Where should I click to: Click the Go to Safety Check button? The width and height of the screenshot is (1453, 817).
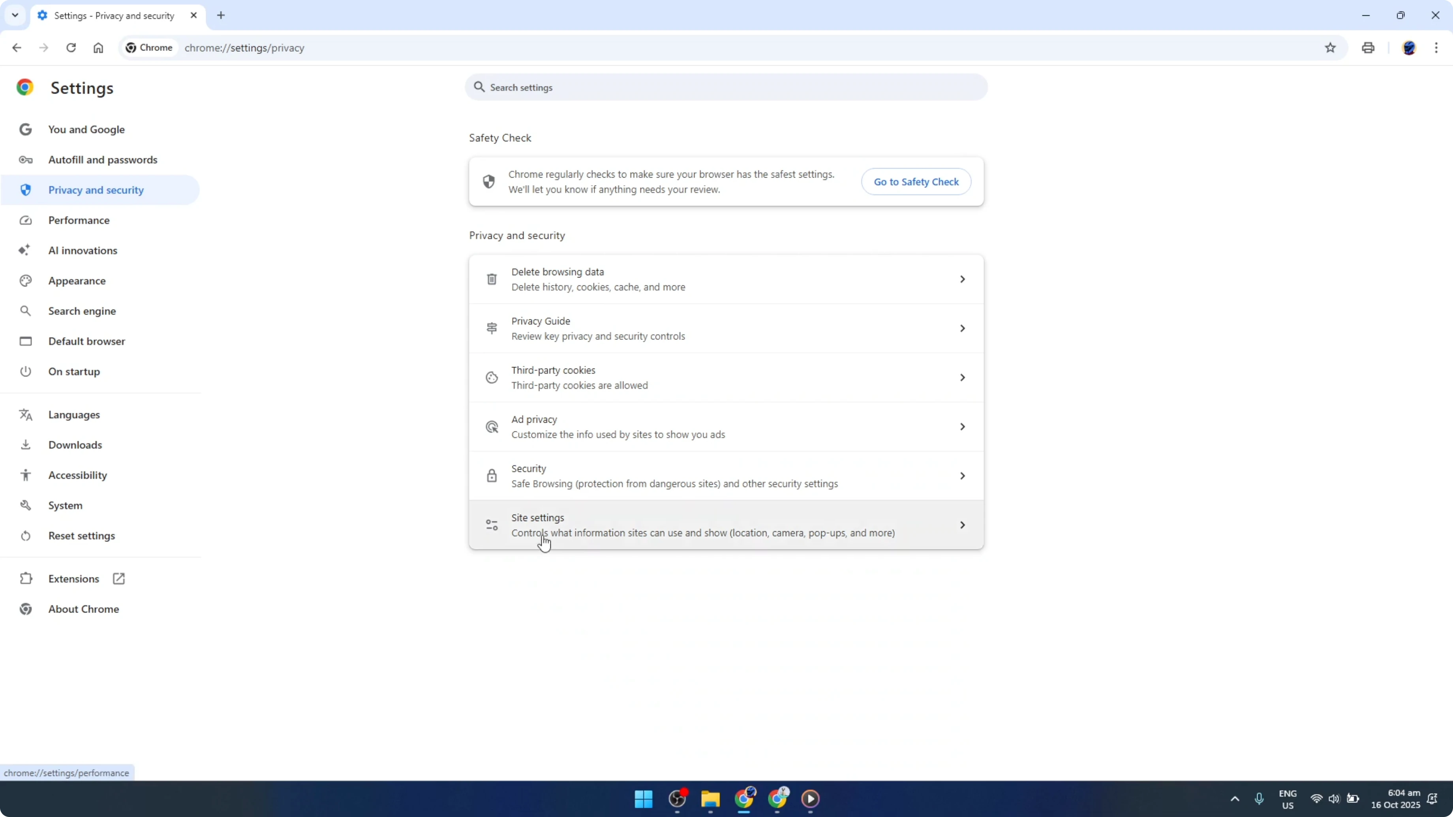click(x=916, y=182)
